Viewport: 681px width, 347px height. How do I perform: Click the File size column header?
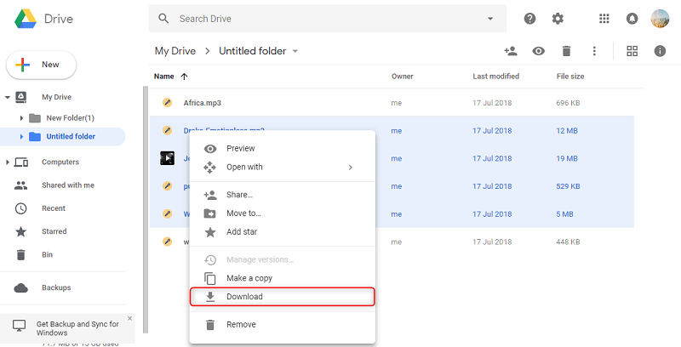(x=570, y=77)
